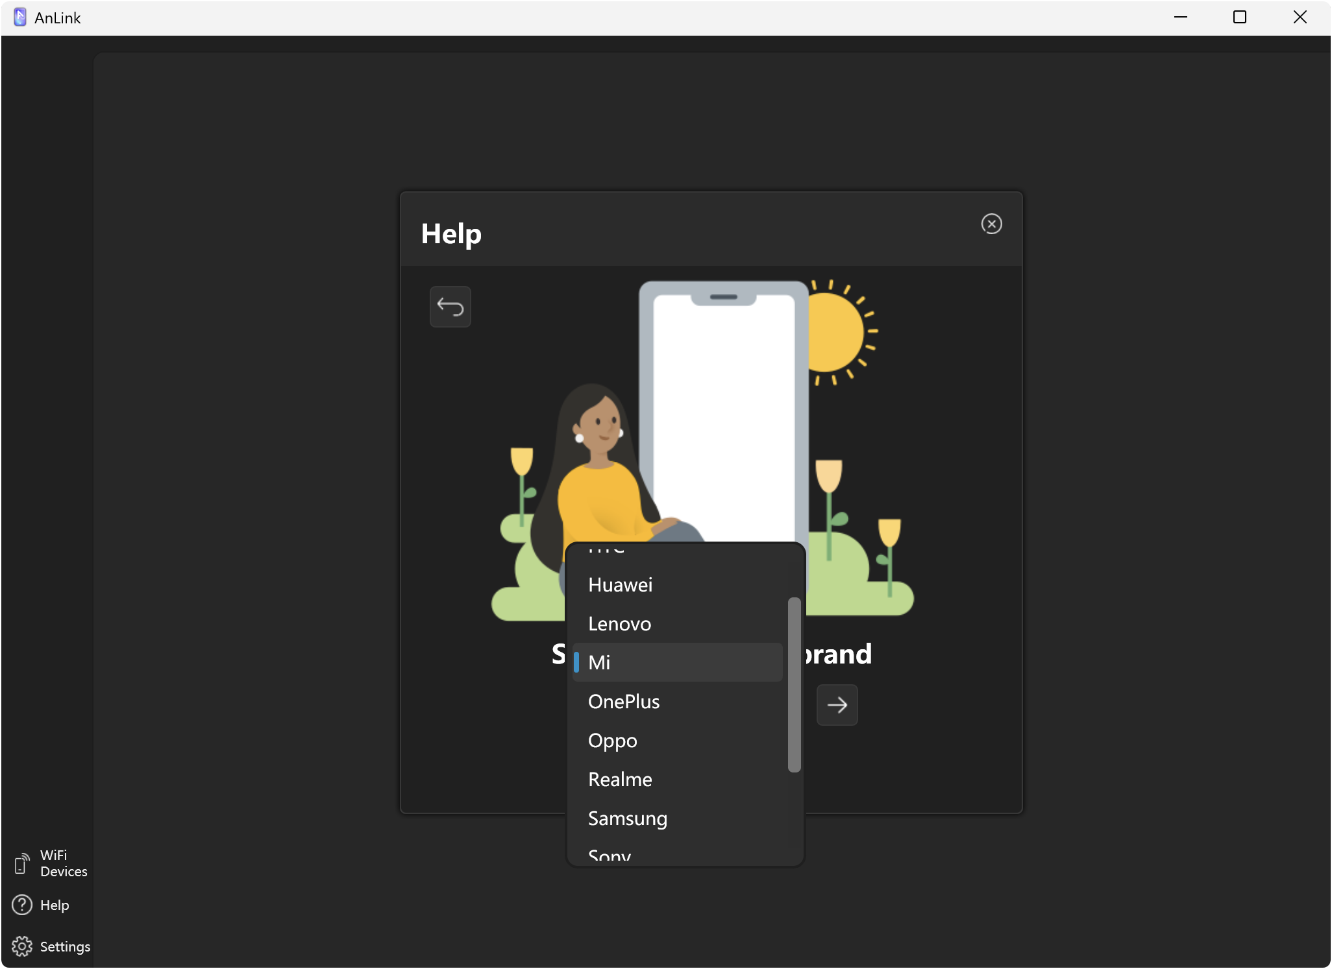
Task: Click the AnLink app logo icon
Action: point(20,18)
